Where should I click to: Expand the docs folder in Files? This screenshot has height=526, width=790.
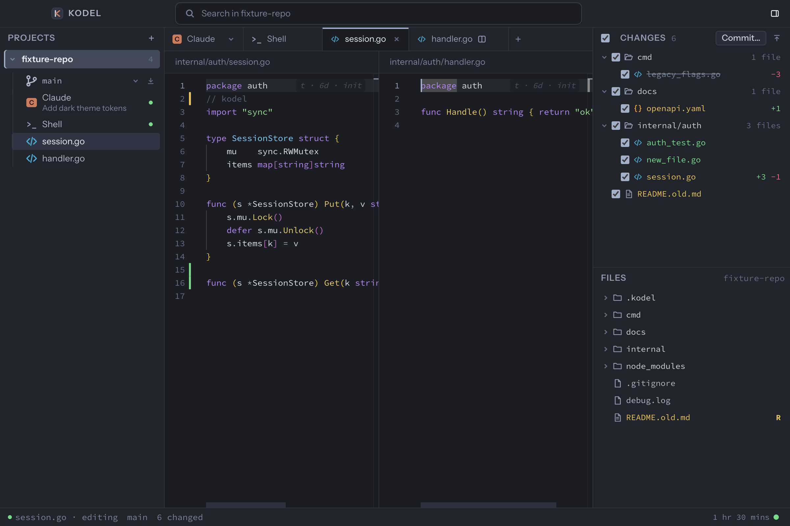pyautogui.click(x=606, y=332)
